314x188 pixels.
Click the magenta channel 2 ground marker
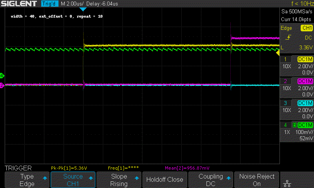click(x=2, y=85)
